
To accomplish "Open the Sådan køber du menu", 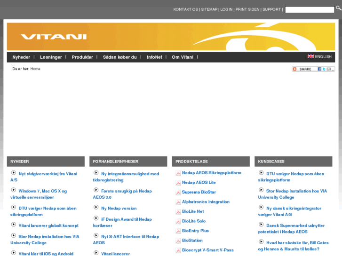I will pos(120,57).
